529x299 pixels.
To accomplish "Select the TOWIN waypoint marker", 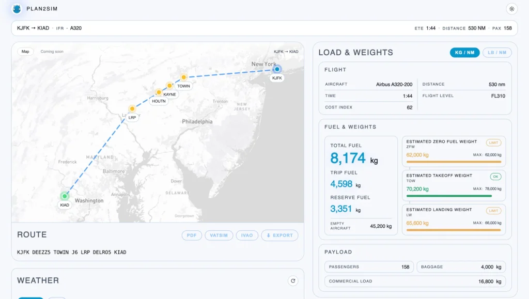I will coord(183,77).
